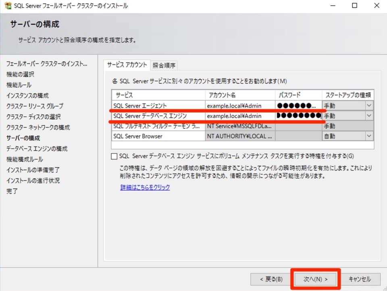
Task: Click the データベース エンジンの構成 step
Action: (x=37, y=149)
